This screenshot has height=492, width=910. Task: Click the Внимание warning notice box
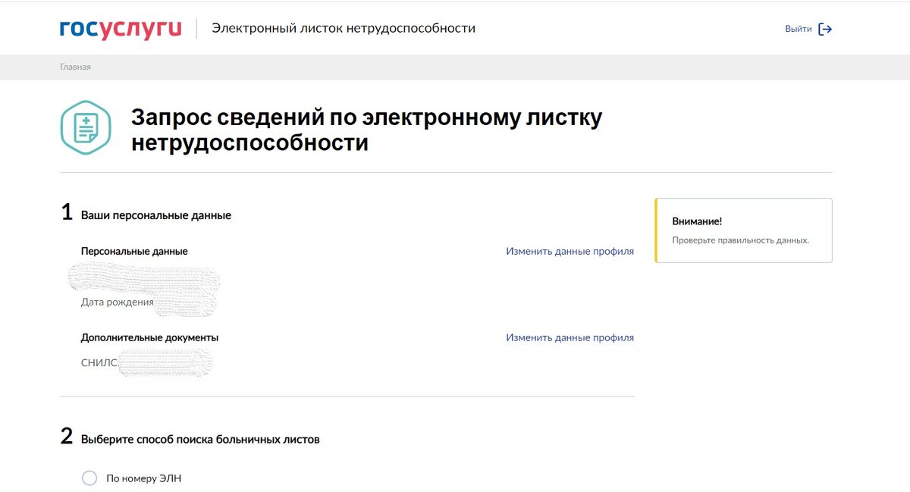[743, 229]
